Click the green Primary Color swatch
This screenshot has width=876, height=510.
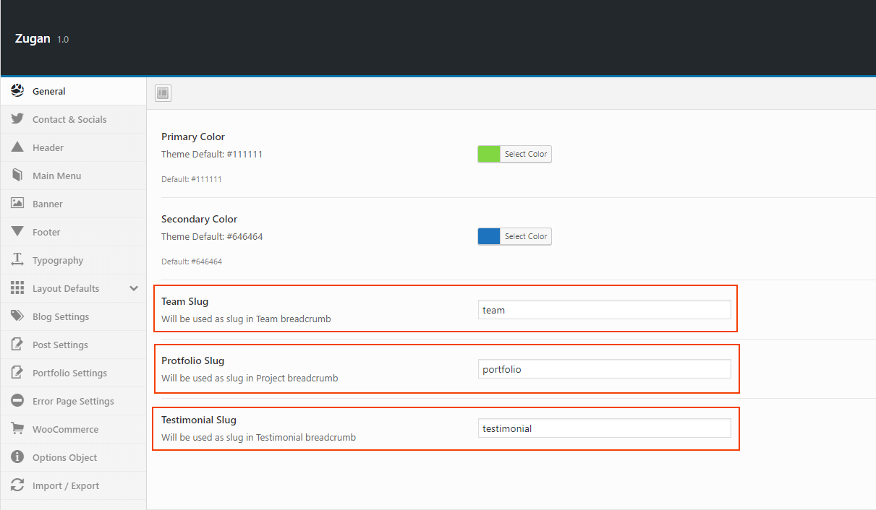pos(489,154)
